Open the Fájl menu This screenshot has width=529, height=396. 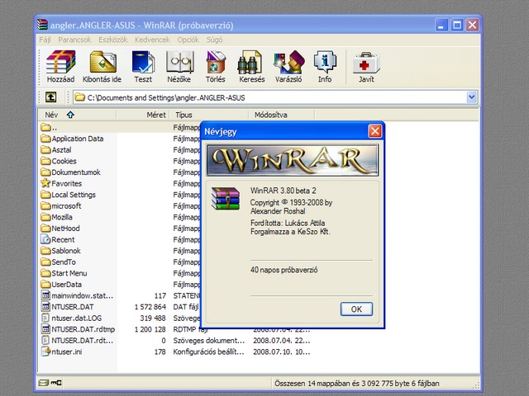(45, 40)
